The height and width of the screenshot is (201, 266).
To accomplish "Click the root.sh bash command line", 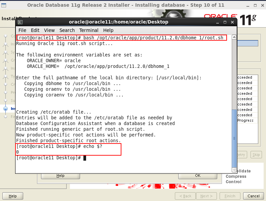I will coord(120,38).
